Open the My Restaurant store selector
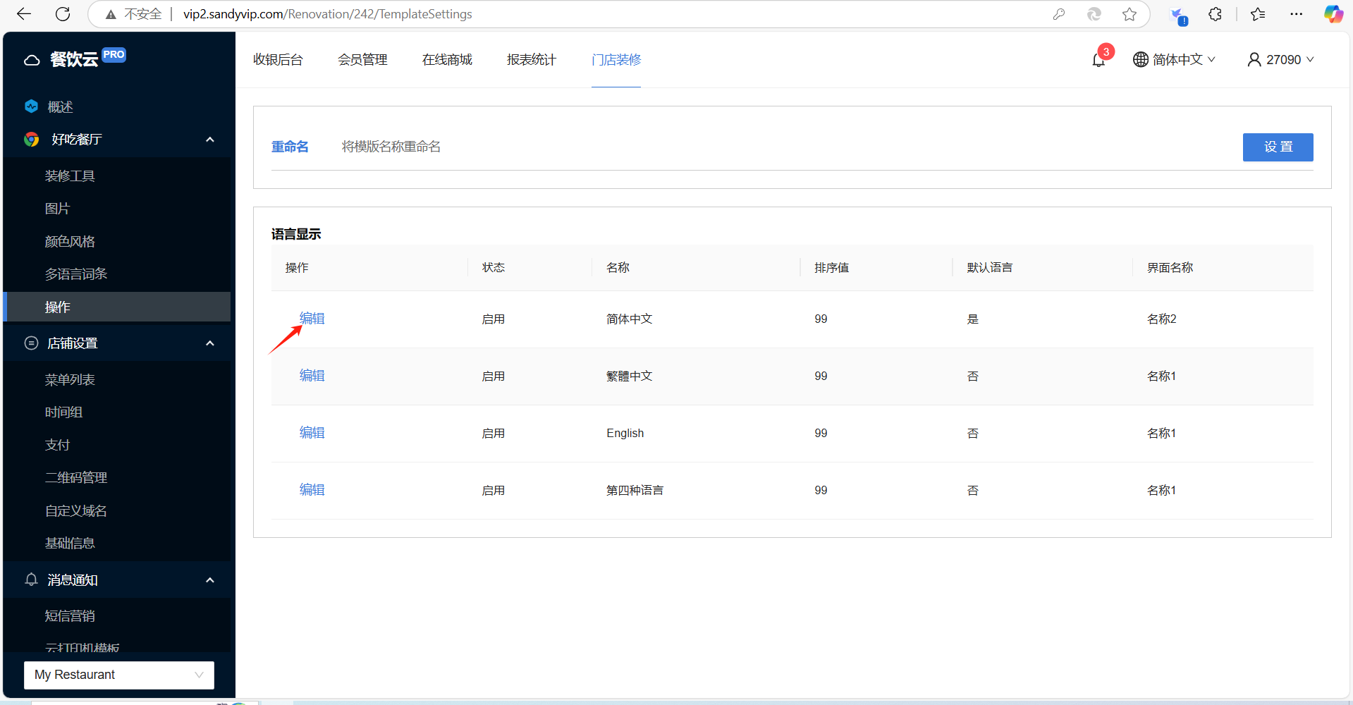Image resolution: width=1353 pixels, height=705 pixels. [x=119, y=675]
